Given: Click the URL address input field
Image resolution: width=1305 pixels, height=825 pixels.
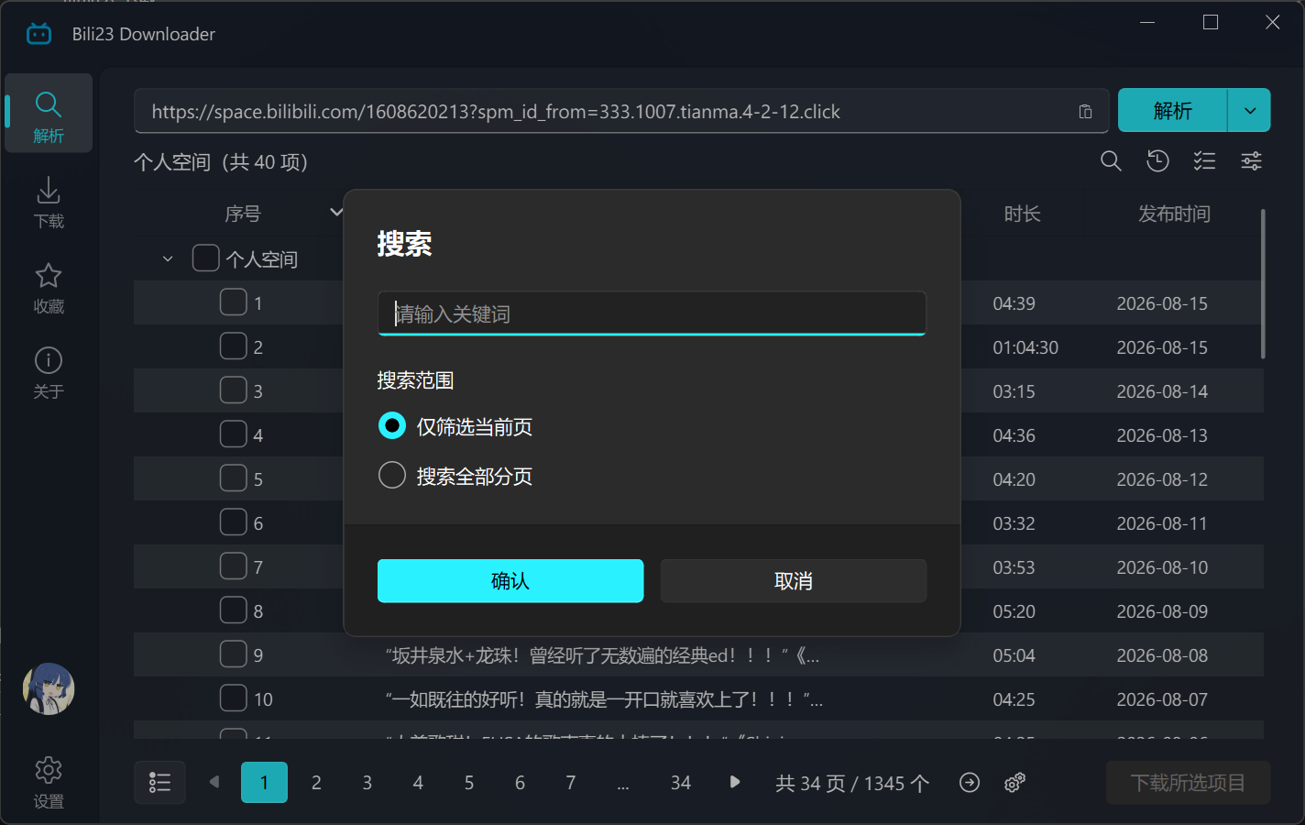Looking at the screenshot, I should click(621, 112).
